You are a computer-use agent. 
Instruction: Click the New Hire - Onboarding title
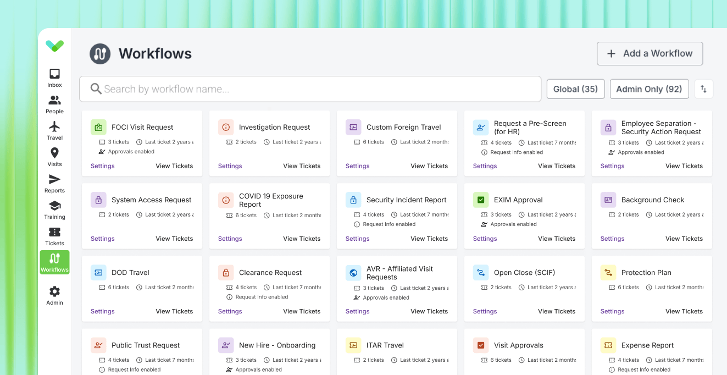(278, 345)
